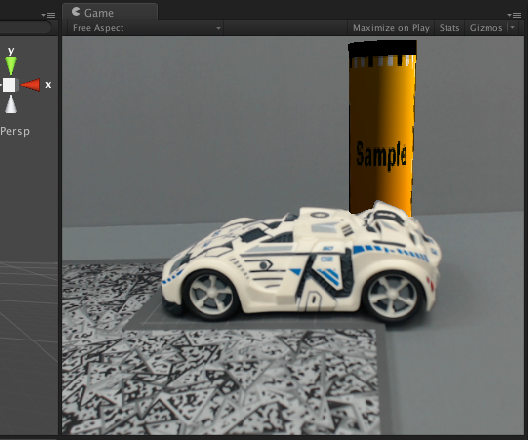Image resolution: width=528 pixels, height=440 pixels.
Task: Click the bottom white cone of the scene gizmo
Action: tap(11, 105)
